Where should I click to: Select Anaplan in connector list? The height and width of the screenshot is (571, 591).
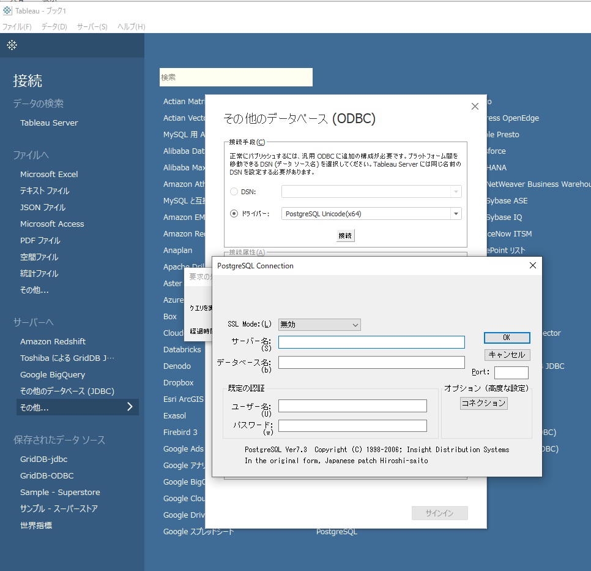click(x=177, y=251)
